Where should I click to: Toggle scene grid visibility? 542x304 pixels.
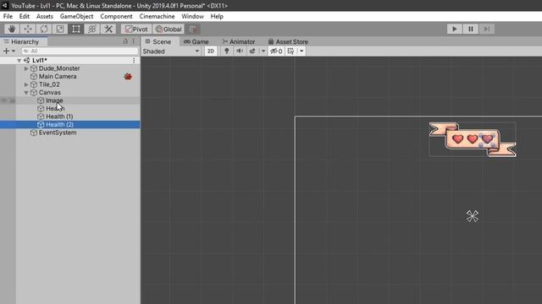[x=291, y=51]
